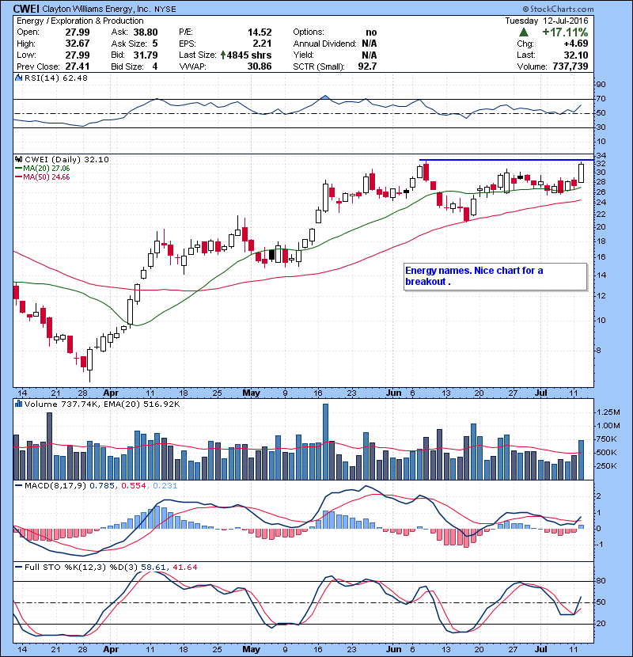Click the green MA(20) 27.06 legend entry
Viewport: 633px width, 657px height.
coord(42,168)
